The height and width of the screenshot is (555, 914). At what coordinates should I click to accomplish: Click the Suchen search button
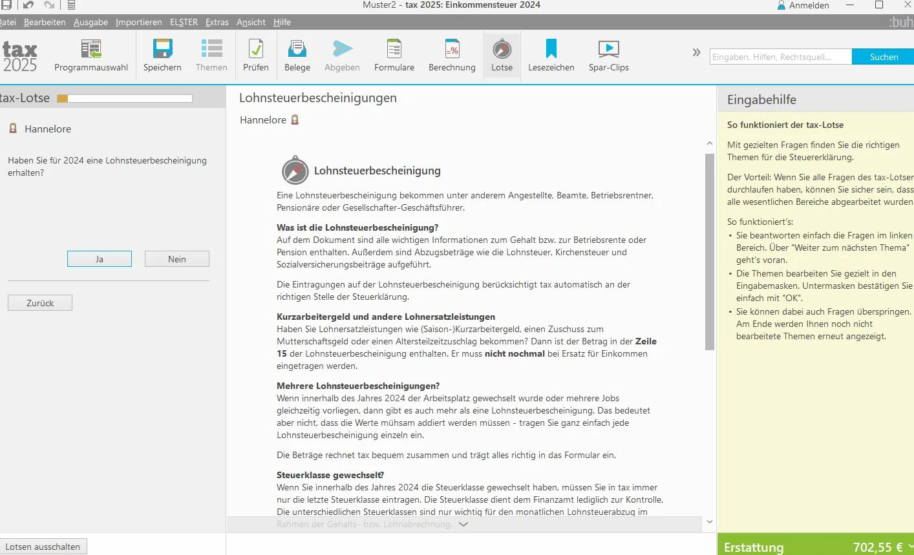pyautogui.click(x=884, y=57)
